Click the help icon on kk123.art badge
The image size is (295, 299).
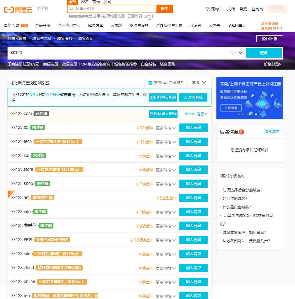tap(51, 198)
